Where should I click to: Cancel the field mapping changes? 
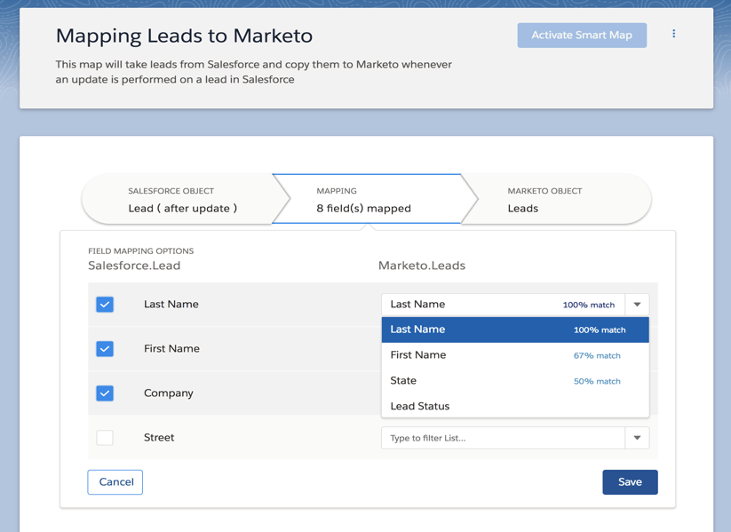click(x=115, y=482)
